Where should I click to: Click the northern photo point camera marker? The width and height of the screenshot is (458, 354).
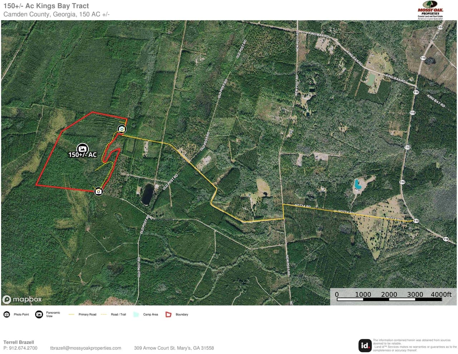click(x=122, y=129)
